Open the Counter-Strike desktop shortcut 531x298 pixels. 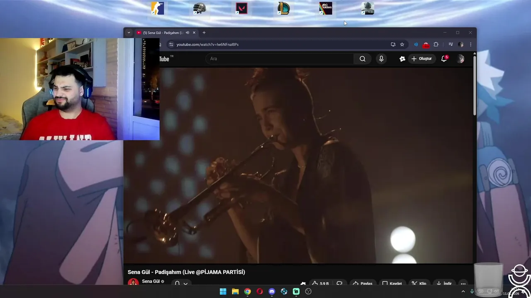[x=158, y=8]
